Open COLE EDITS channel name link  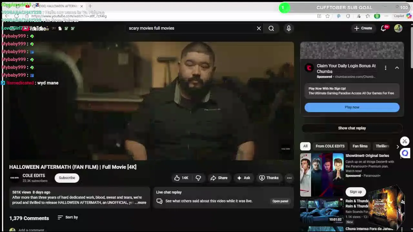coord(34,176)
